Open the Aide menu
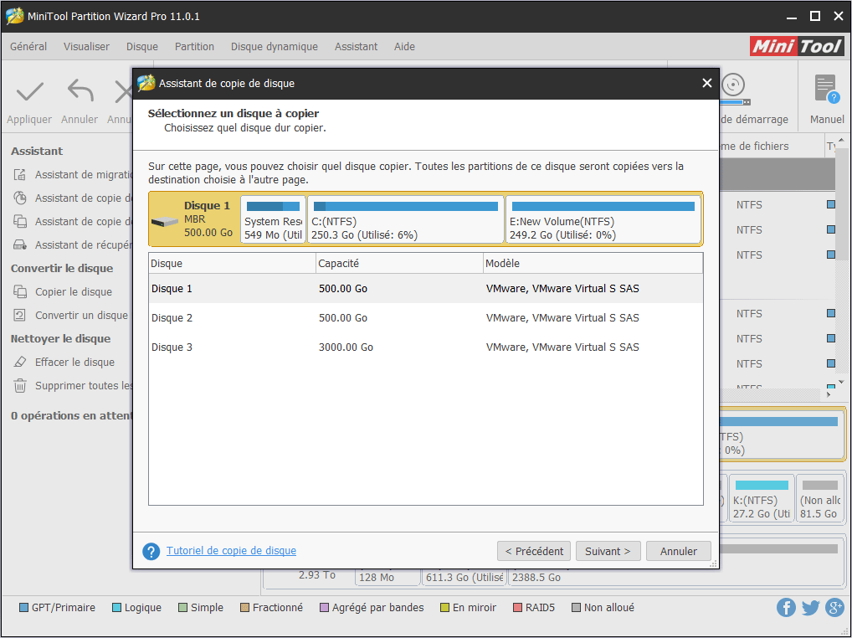852x638 pixels. [405, 47]
